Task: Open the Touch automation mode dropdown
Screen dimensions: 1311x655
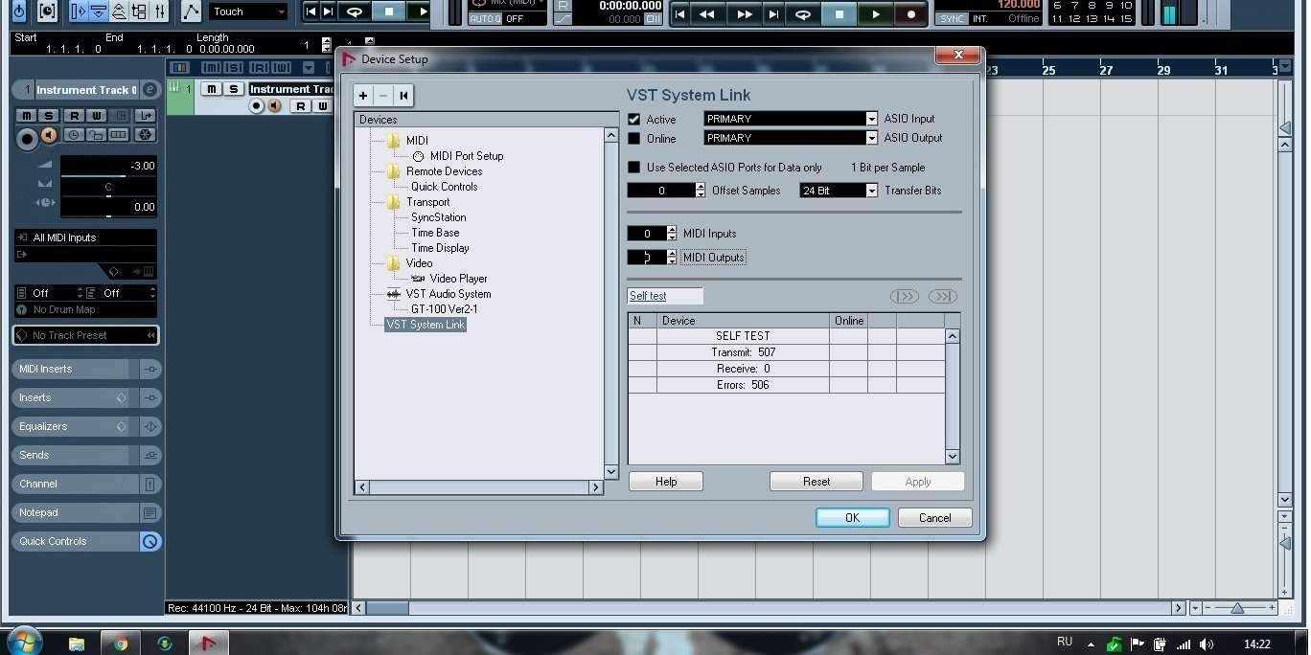Action: (248, 11)
